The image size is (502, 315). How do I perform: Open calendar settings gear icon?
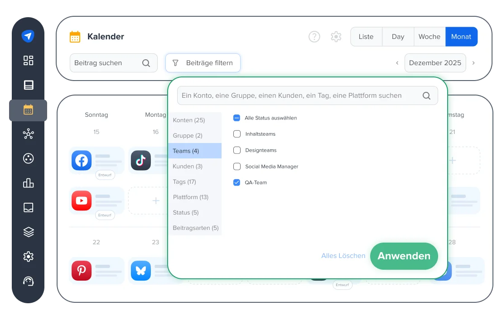pos(336,37)
